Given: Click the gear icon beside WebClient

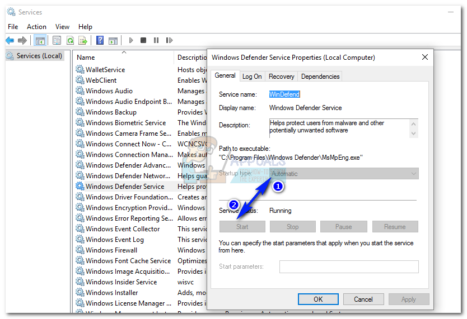Looking at the screenshot, I should [80, 80].
